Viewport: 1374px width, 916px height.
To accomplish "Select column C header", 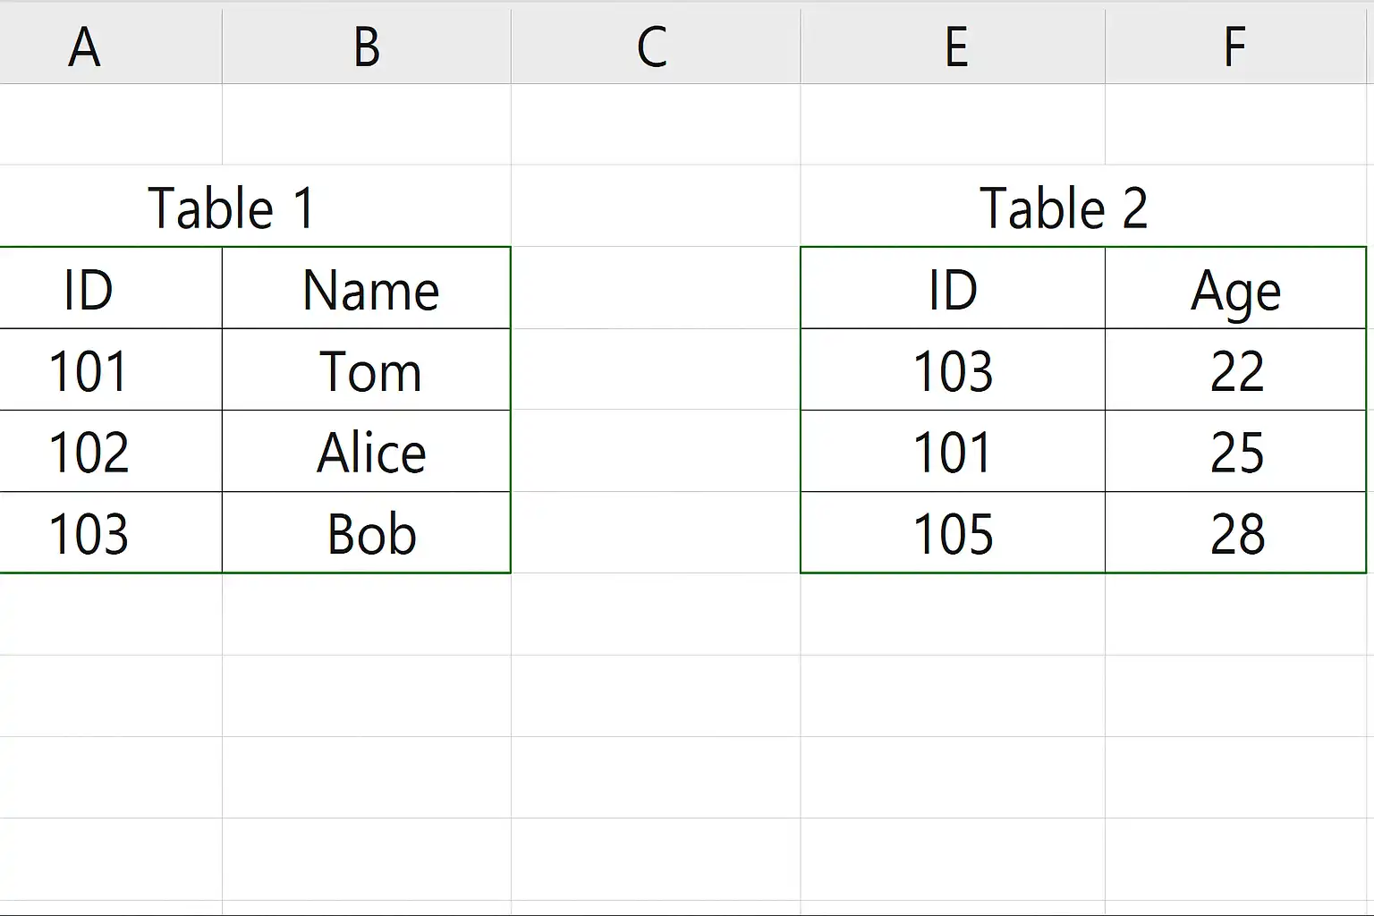I will [x=656, y=47].
